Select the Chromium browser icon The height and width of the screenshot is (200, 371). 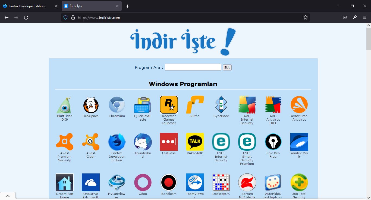[x=117, y=105]
